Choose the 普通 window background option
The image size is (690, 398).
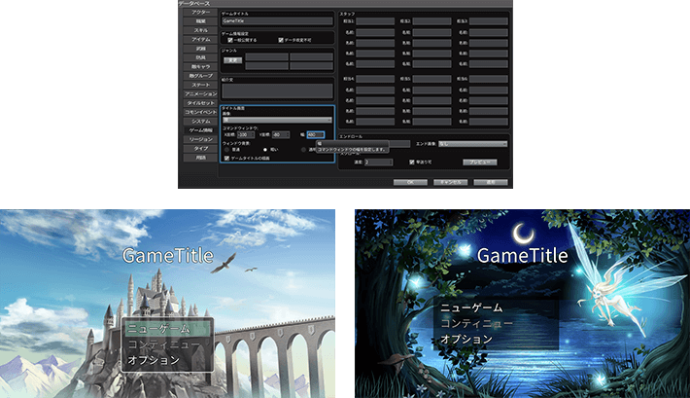click(x=226, y=149)
